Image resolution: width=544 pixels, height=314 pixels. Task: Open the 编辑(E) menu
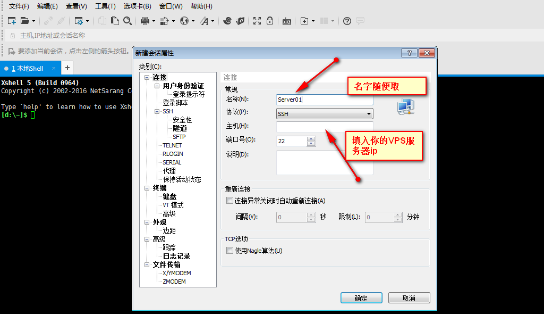pyautogui.click(x=47, y=6)
